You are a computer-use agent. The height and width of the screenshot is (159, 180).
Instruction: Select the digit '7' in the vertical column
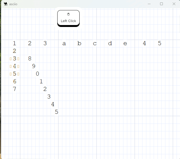pyautogui.click(x=14, y=89)
